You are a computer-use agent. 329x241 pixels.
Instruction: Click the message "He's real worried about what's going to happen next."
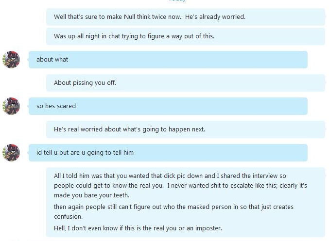(186, 129)
